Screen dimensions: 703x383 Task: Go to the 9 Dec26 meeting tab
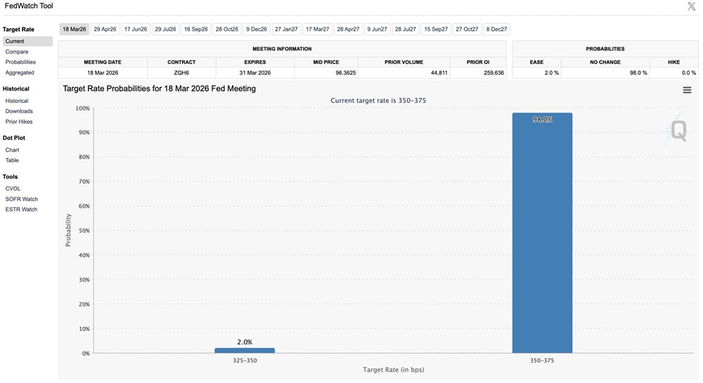tap(257, 30)
